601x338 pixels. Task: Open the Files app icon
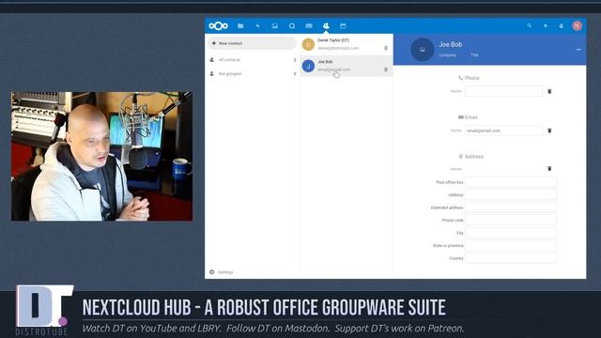point(240,25)
